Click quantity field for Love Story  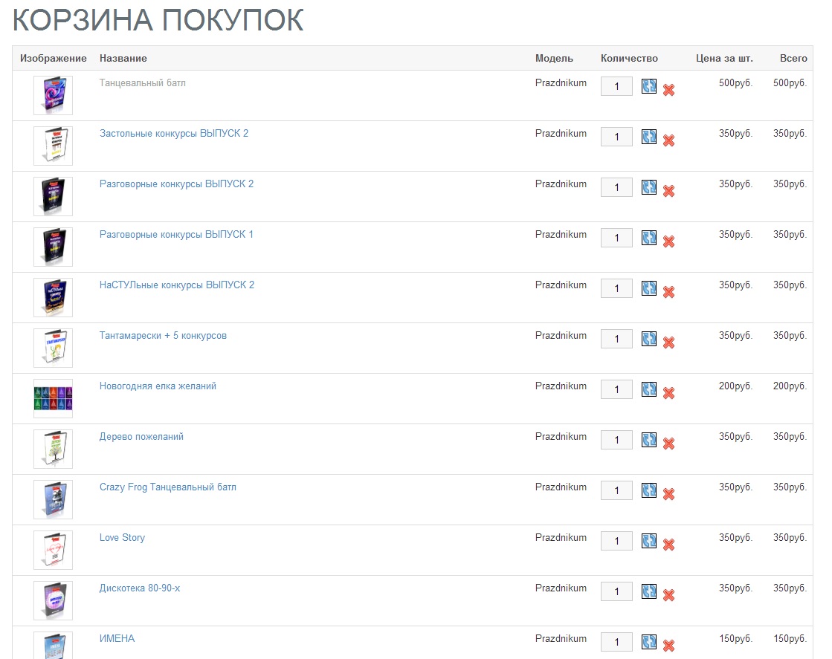coord(616,542)
